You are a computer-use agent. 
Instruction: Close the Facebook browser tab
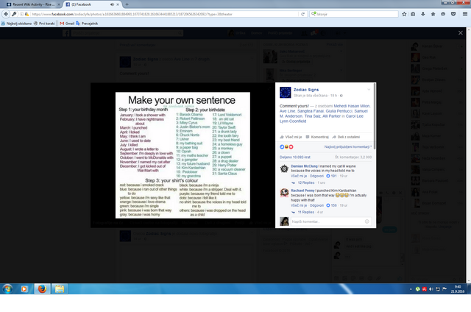point(118,4)
